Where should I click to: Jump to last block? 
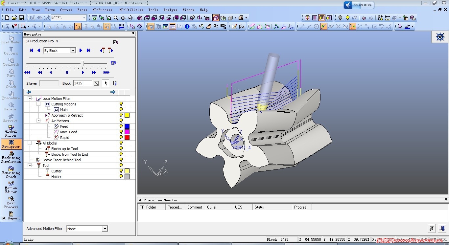coord(88,50)
